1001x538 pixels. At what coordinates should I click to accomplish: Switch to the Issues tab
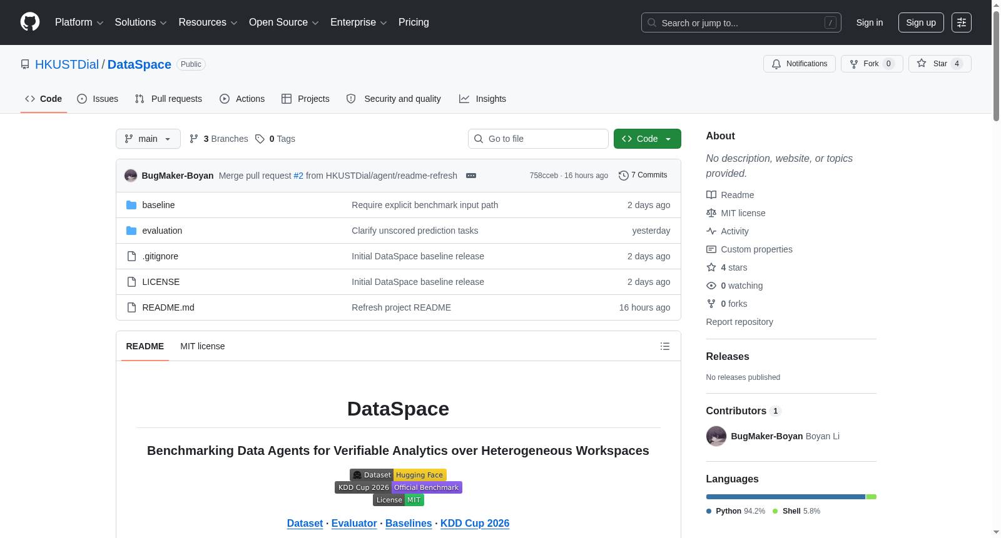click(98, 99)
